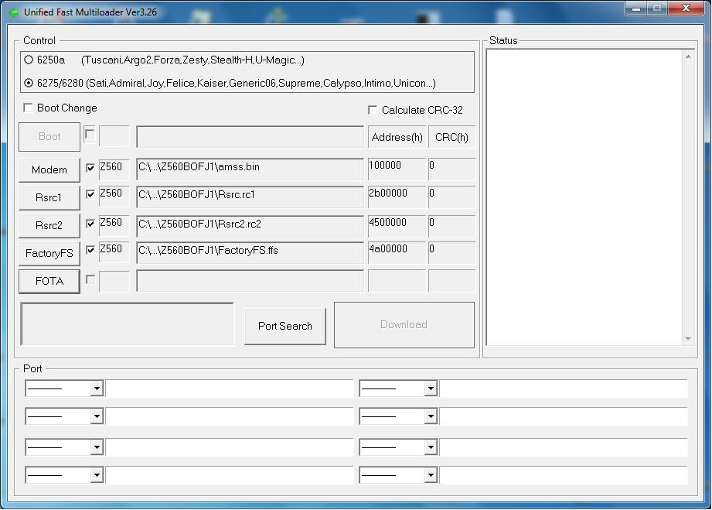Click the Address(h) column header
The image size is (712, 510).
[397, 137]
